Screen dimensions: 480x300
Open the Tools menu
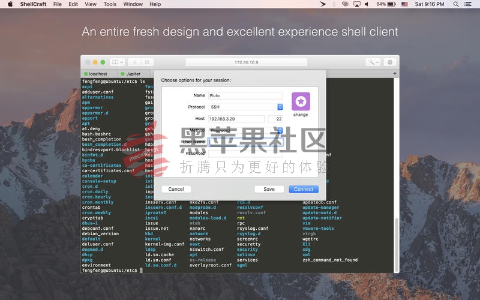pyautogui.click(x=110, y=4)
